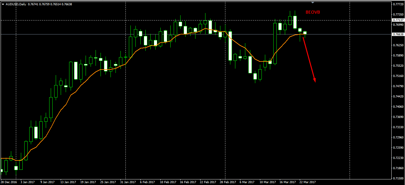This screenshot has height=185, width=405.
Task: Click the 31 Jan 2017 date label
Action: pos(128,183)
